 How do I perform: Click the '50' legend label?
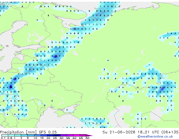click(x=87, y=138)
